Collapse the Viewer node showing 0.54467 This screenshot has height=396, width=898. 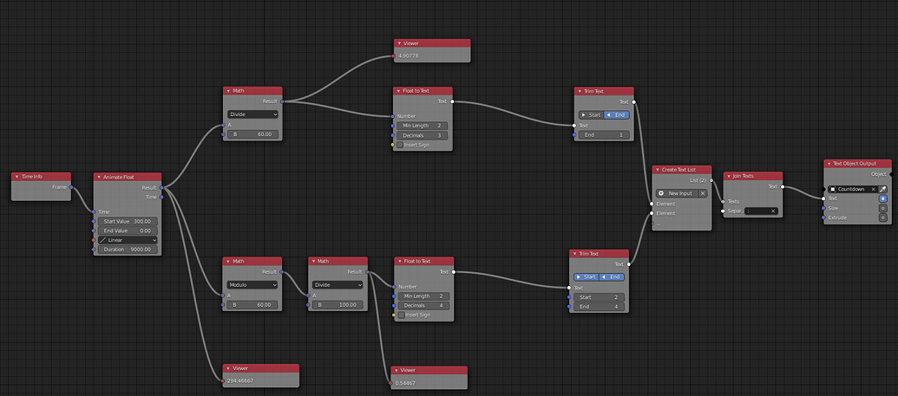coord(397,370)
